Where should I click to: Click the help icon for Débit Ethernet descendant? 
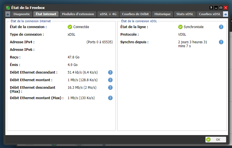[x=110, y=72]
